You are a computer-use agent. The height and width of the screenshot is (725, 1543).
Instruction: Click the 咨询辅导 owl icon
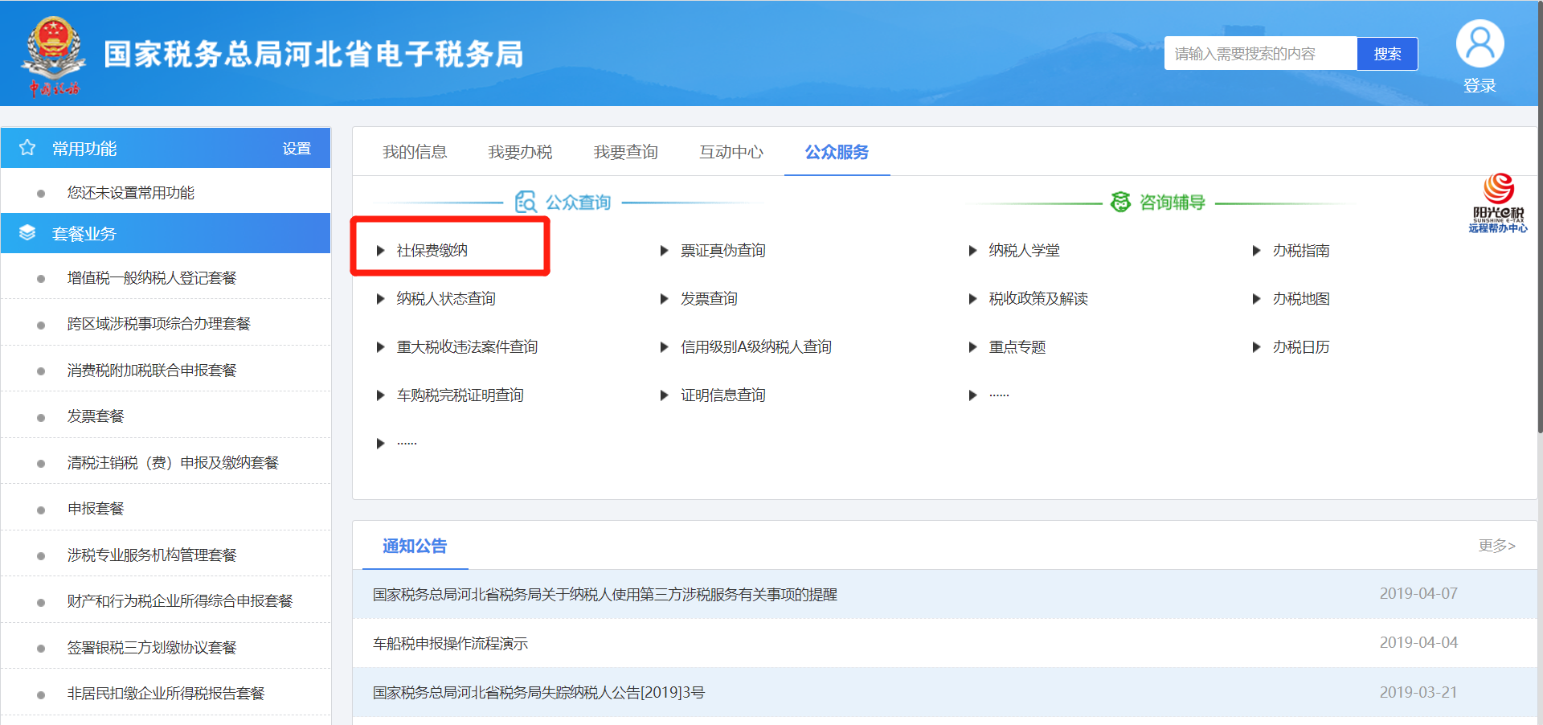(1120, 202)
